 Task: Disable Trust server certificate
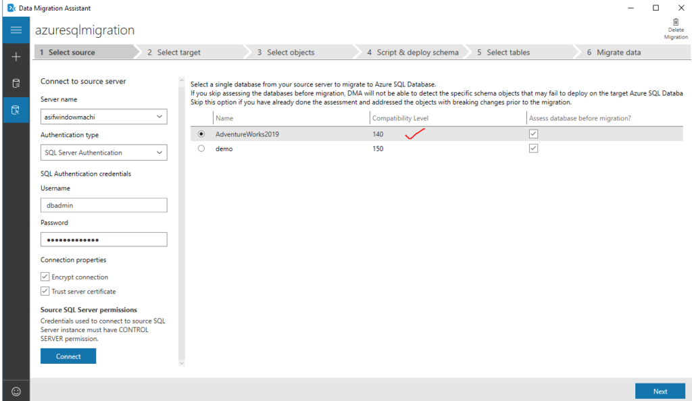45,290
